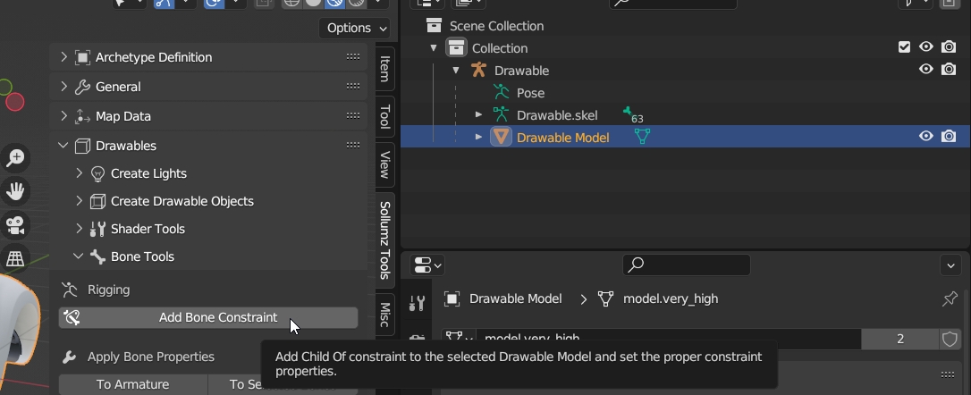Disable Drawable Model in renders
Viewport: 971px width, 395px height.
click(x=949, y=137)
